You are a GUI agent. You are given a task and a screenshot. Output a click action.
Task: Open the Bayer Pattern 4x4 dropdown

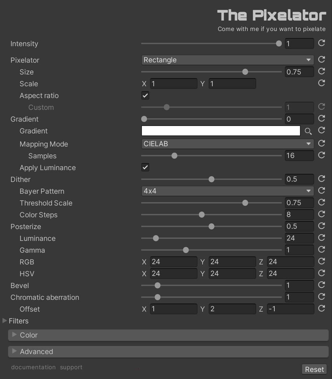click(x=228, y=191)
